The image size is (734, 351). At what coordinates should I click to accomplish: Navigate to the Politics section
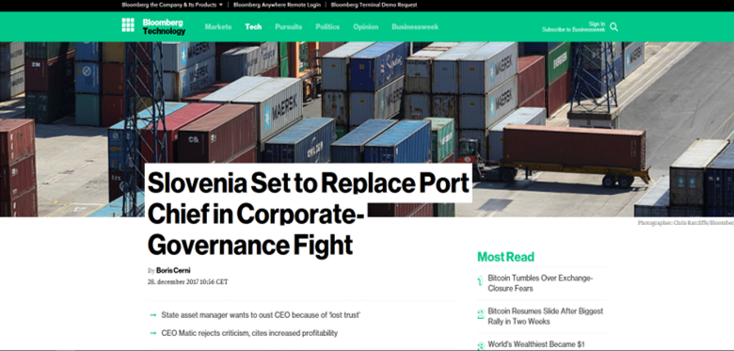(x=327, y=26)
